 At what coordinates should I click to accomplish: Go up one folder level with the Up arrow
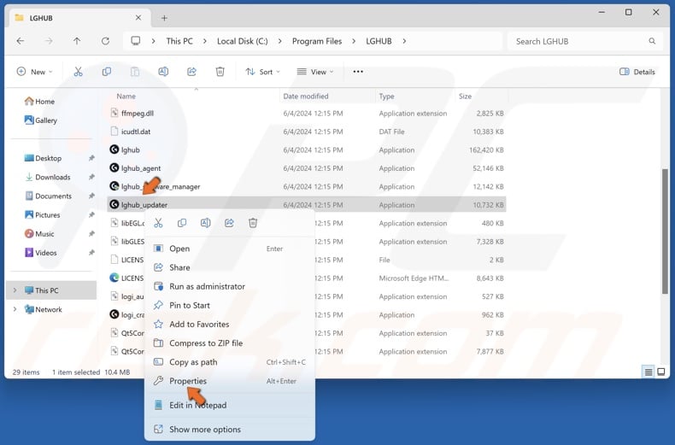click(x=77, y=41)
